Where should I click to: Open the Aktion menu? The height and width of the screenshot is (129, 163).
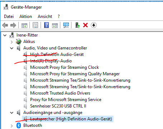click(x=25, y=16)
